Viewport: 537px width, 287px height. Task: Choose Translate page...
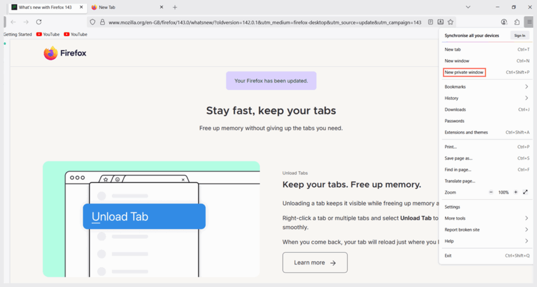(x=487, y=181)
